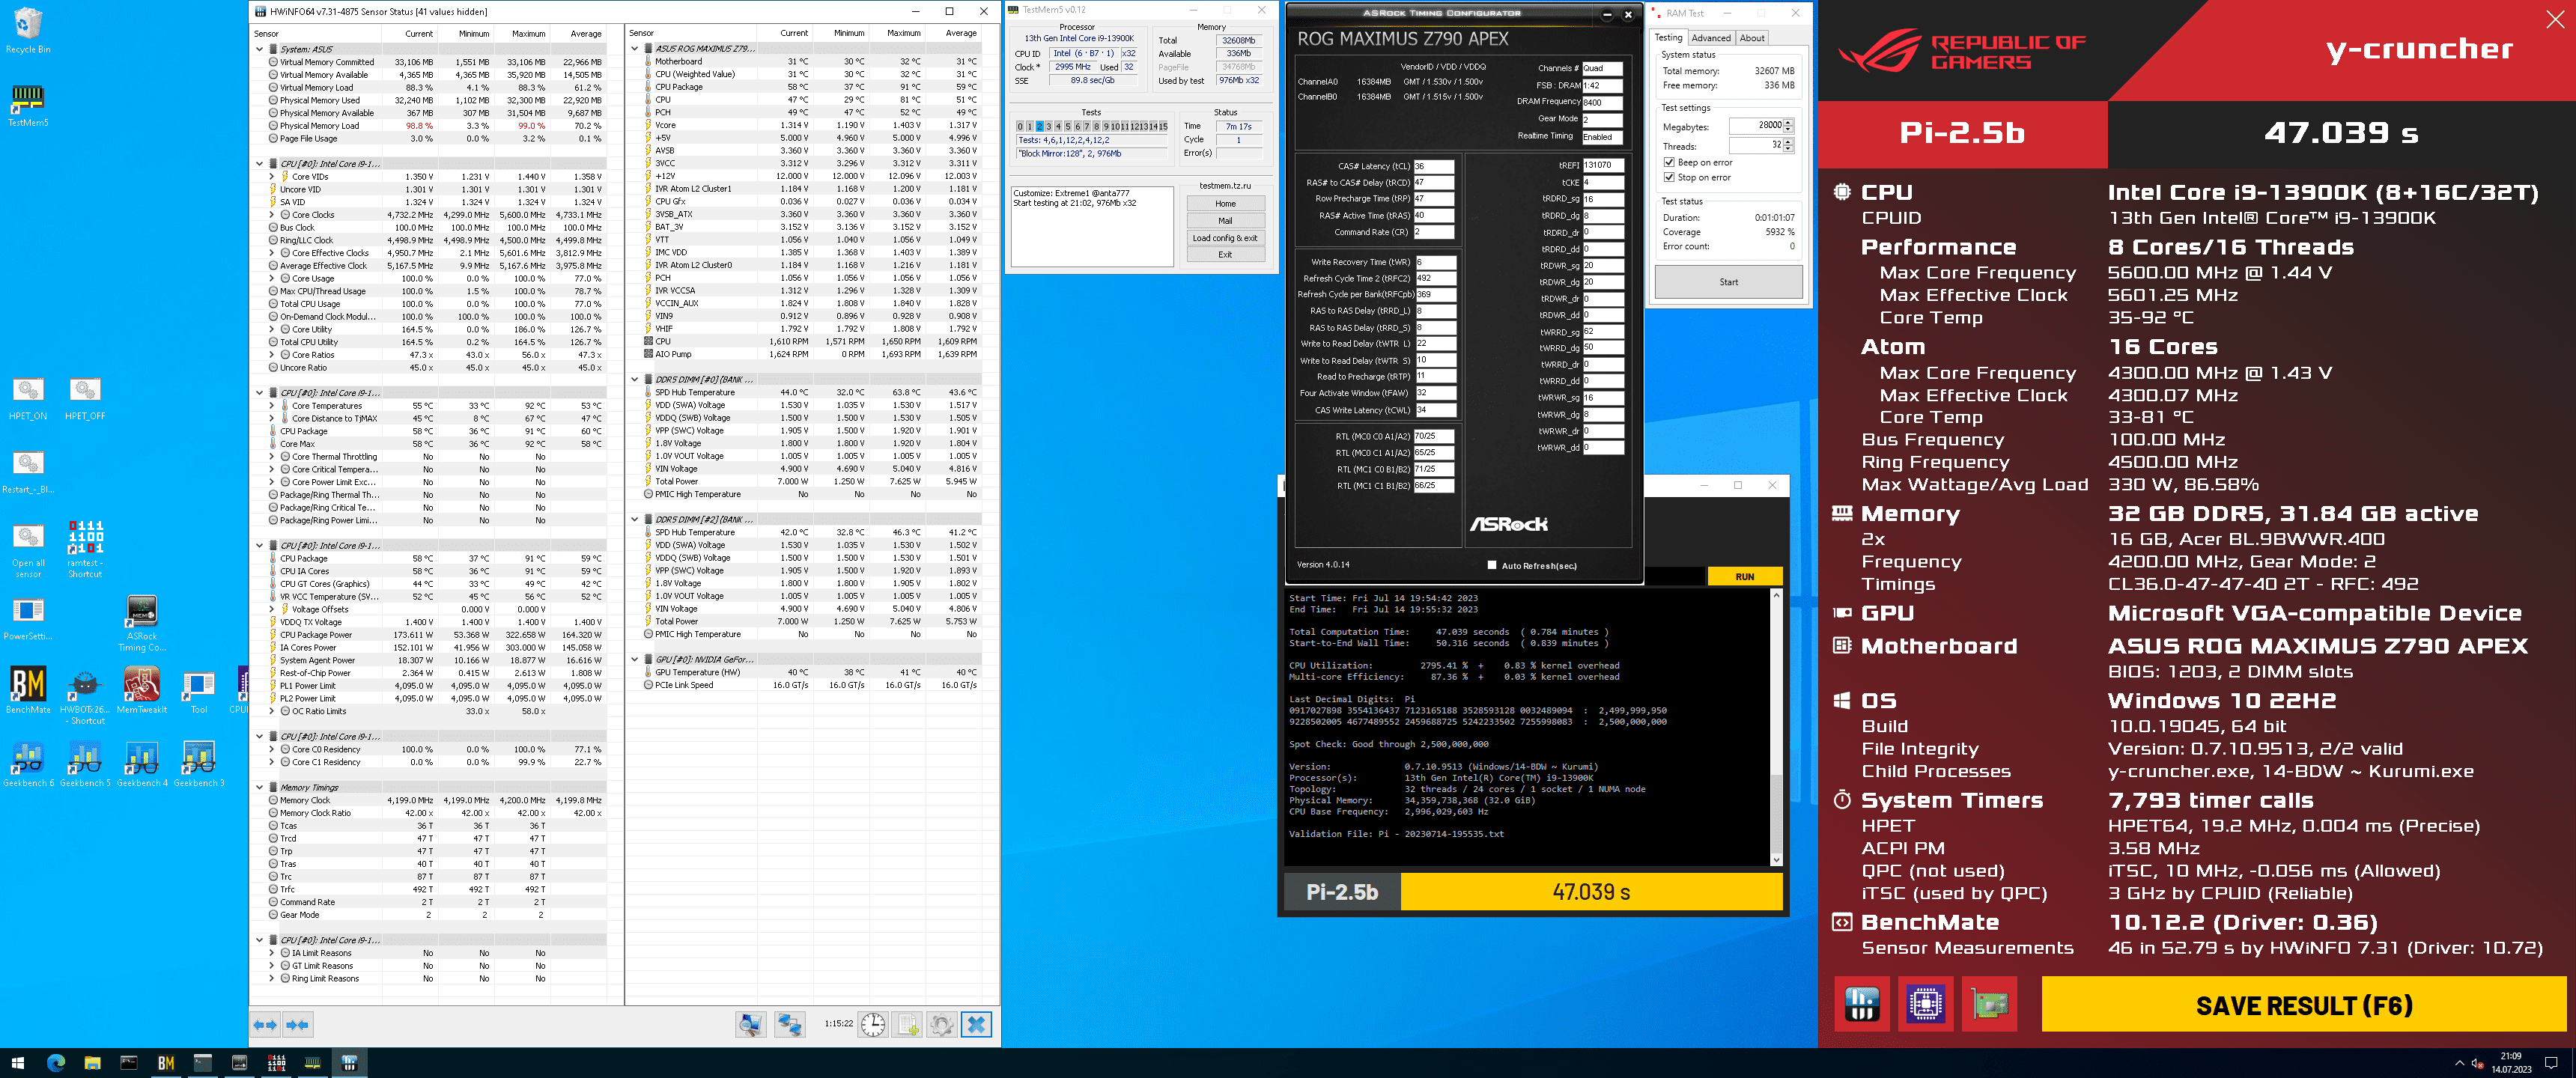Click the HWiNFO log file icon
The width and height of the screenshot is (2576, 1078).
(x=907, y=1024)
